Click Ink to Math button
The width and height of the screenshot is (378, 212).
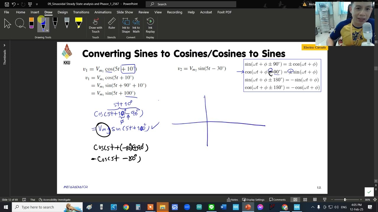136,25
